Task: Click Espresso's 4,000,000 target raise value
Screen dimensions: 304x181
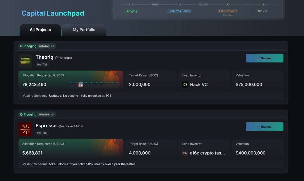Action: 140,153
